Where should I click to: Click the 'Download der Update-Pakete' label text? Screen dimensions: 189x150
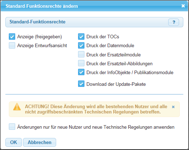pyautogui.click(x=116, y=84)
